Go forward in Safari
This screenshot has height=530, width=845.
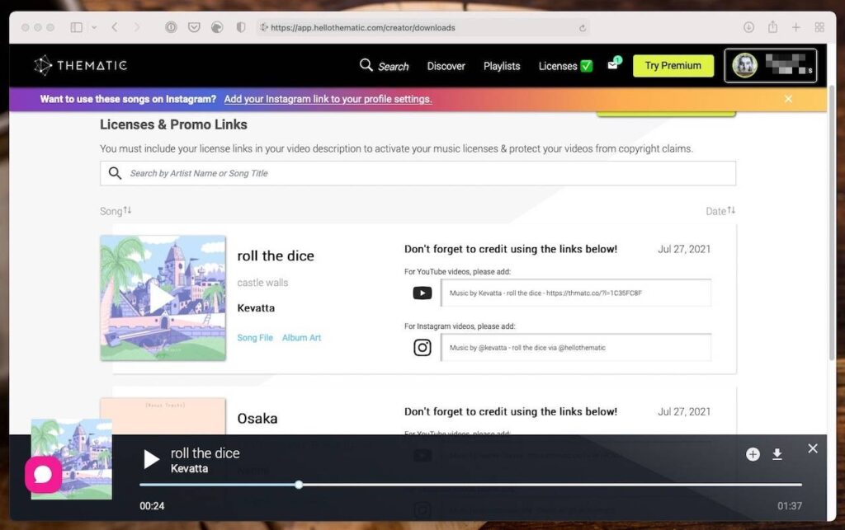click(137, 27)
